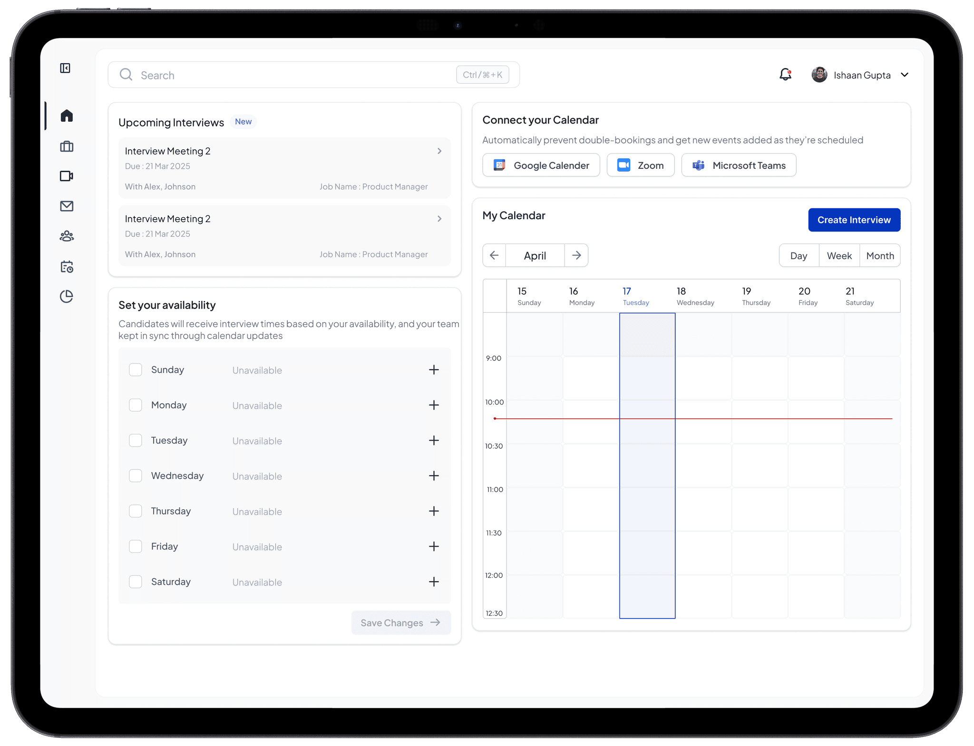This screenshot has width=974, height=746.
Task: Open the candidates people group icon
Action: [67, 236]
